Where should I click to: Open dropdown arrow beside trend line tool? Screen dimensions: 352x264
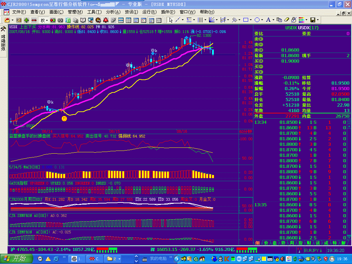pos(183,20)
